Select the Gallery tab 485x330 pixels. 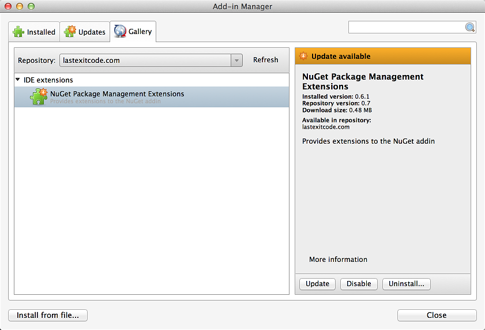133,31
